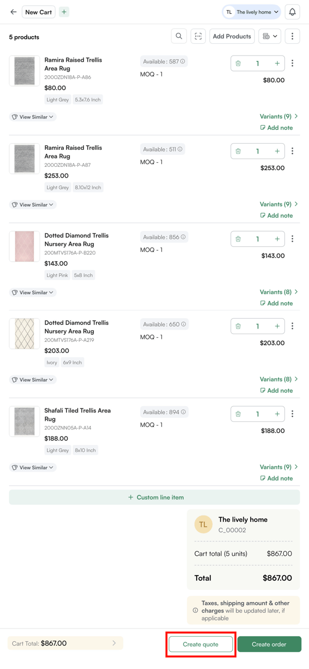
Task: Add a new cart with the plus icon
Action: coord(64,12)
